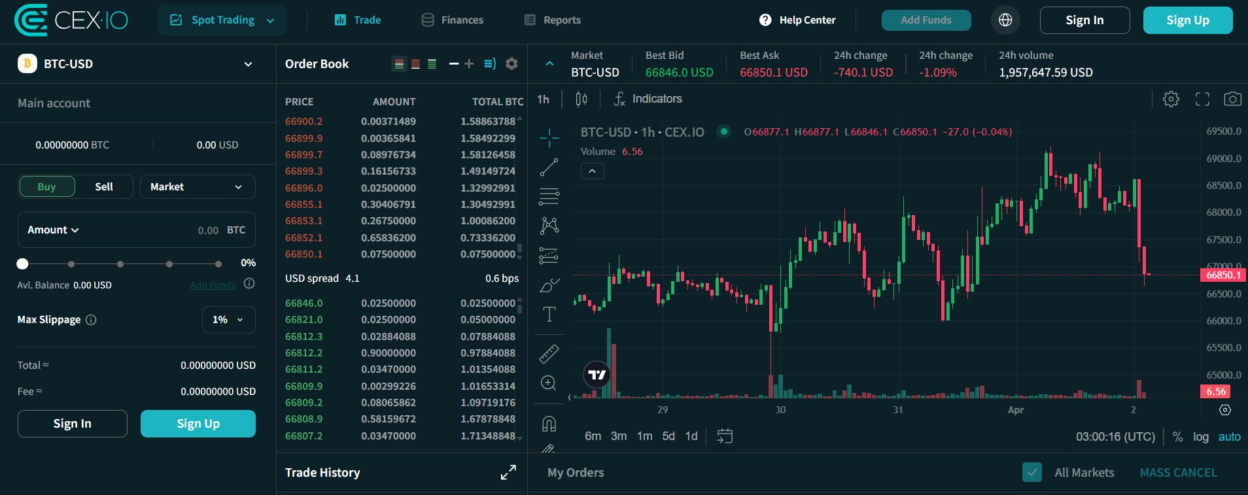1248x495 pixels.
Task: Set chart range to 1d
Action: pyautogui.click(x=691, y=436)
